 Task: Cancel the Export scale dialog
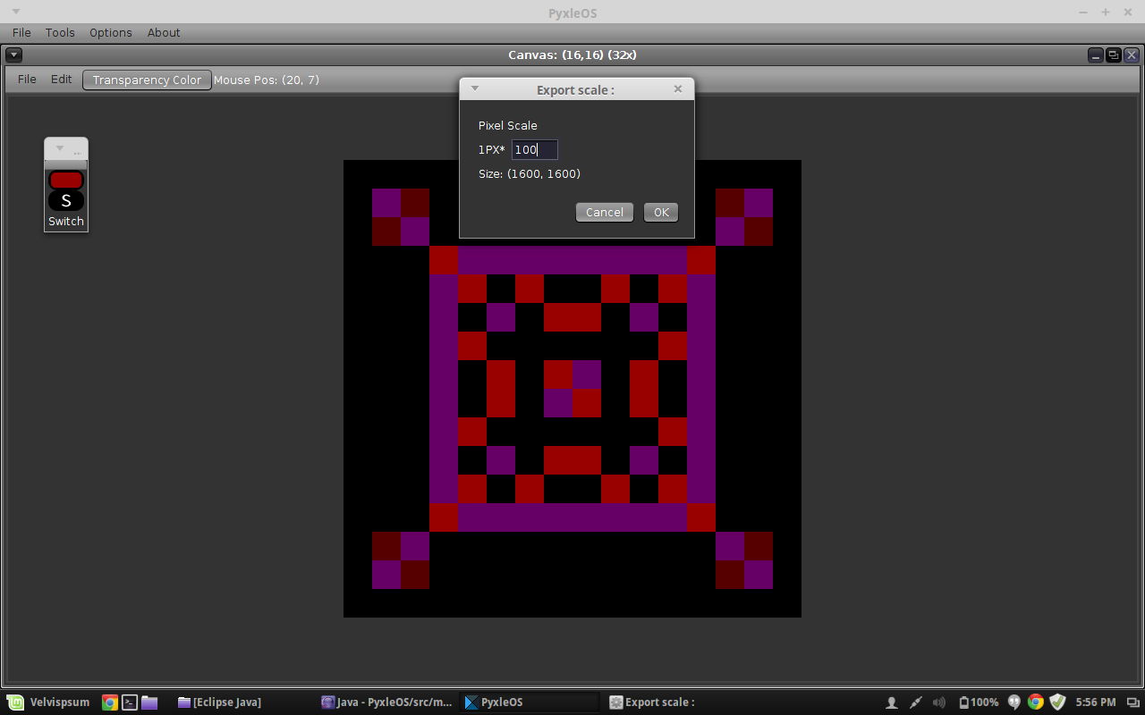point(605,212)
